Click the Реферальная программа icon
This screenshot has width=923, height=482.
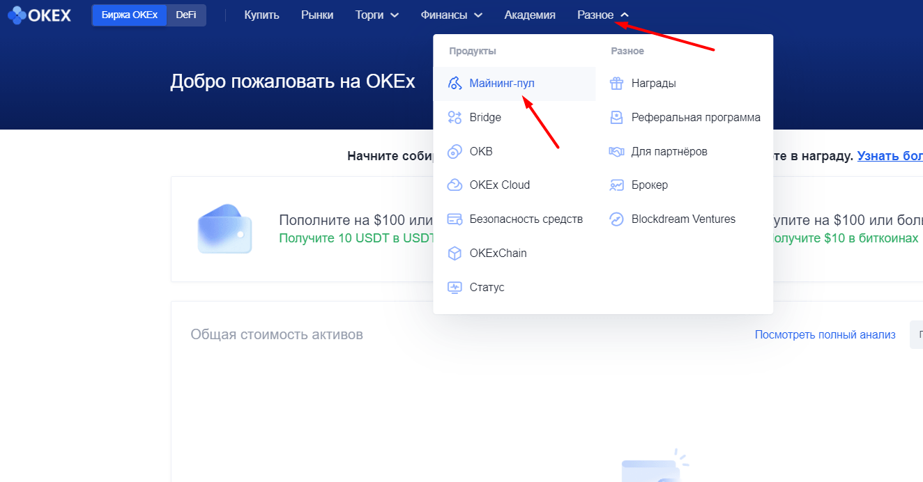[616, 117]
